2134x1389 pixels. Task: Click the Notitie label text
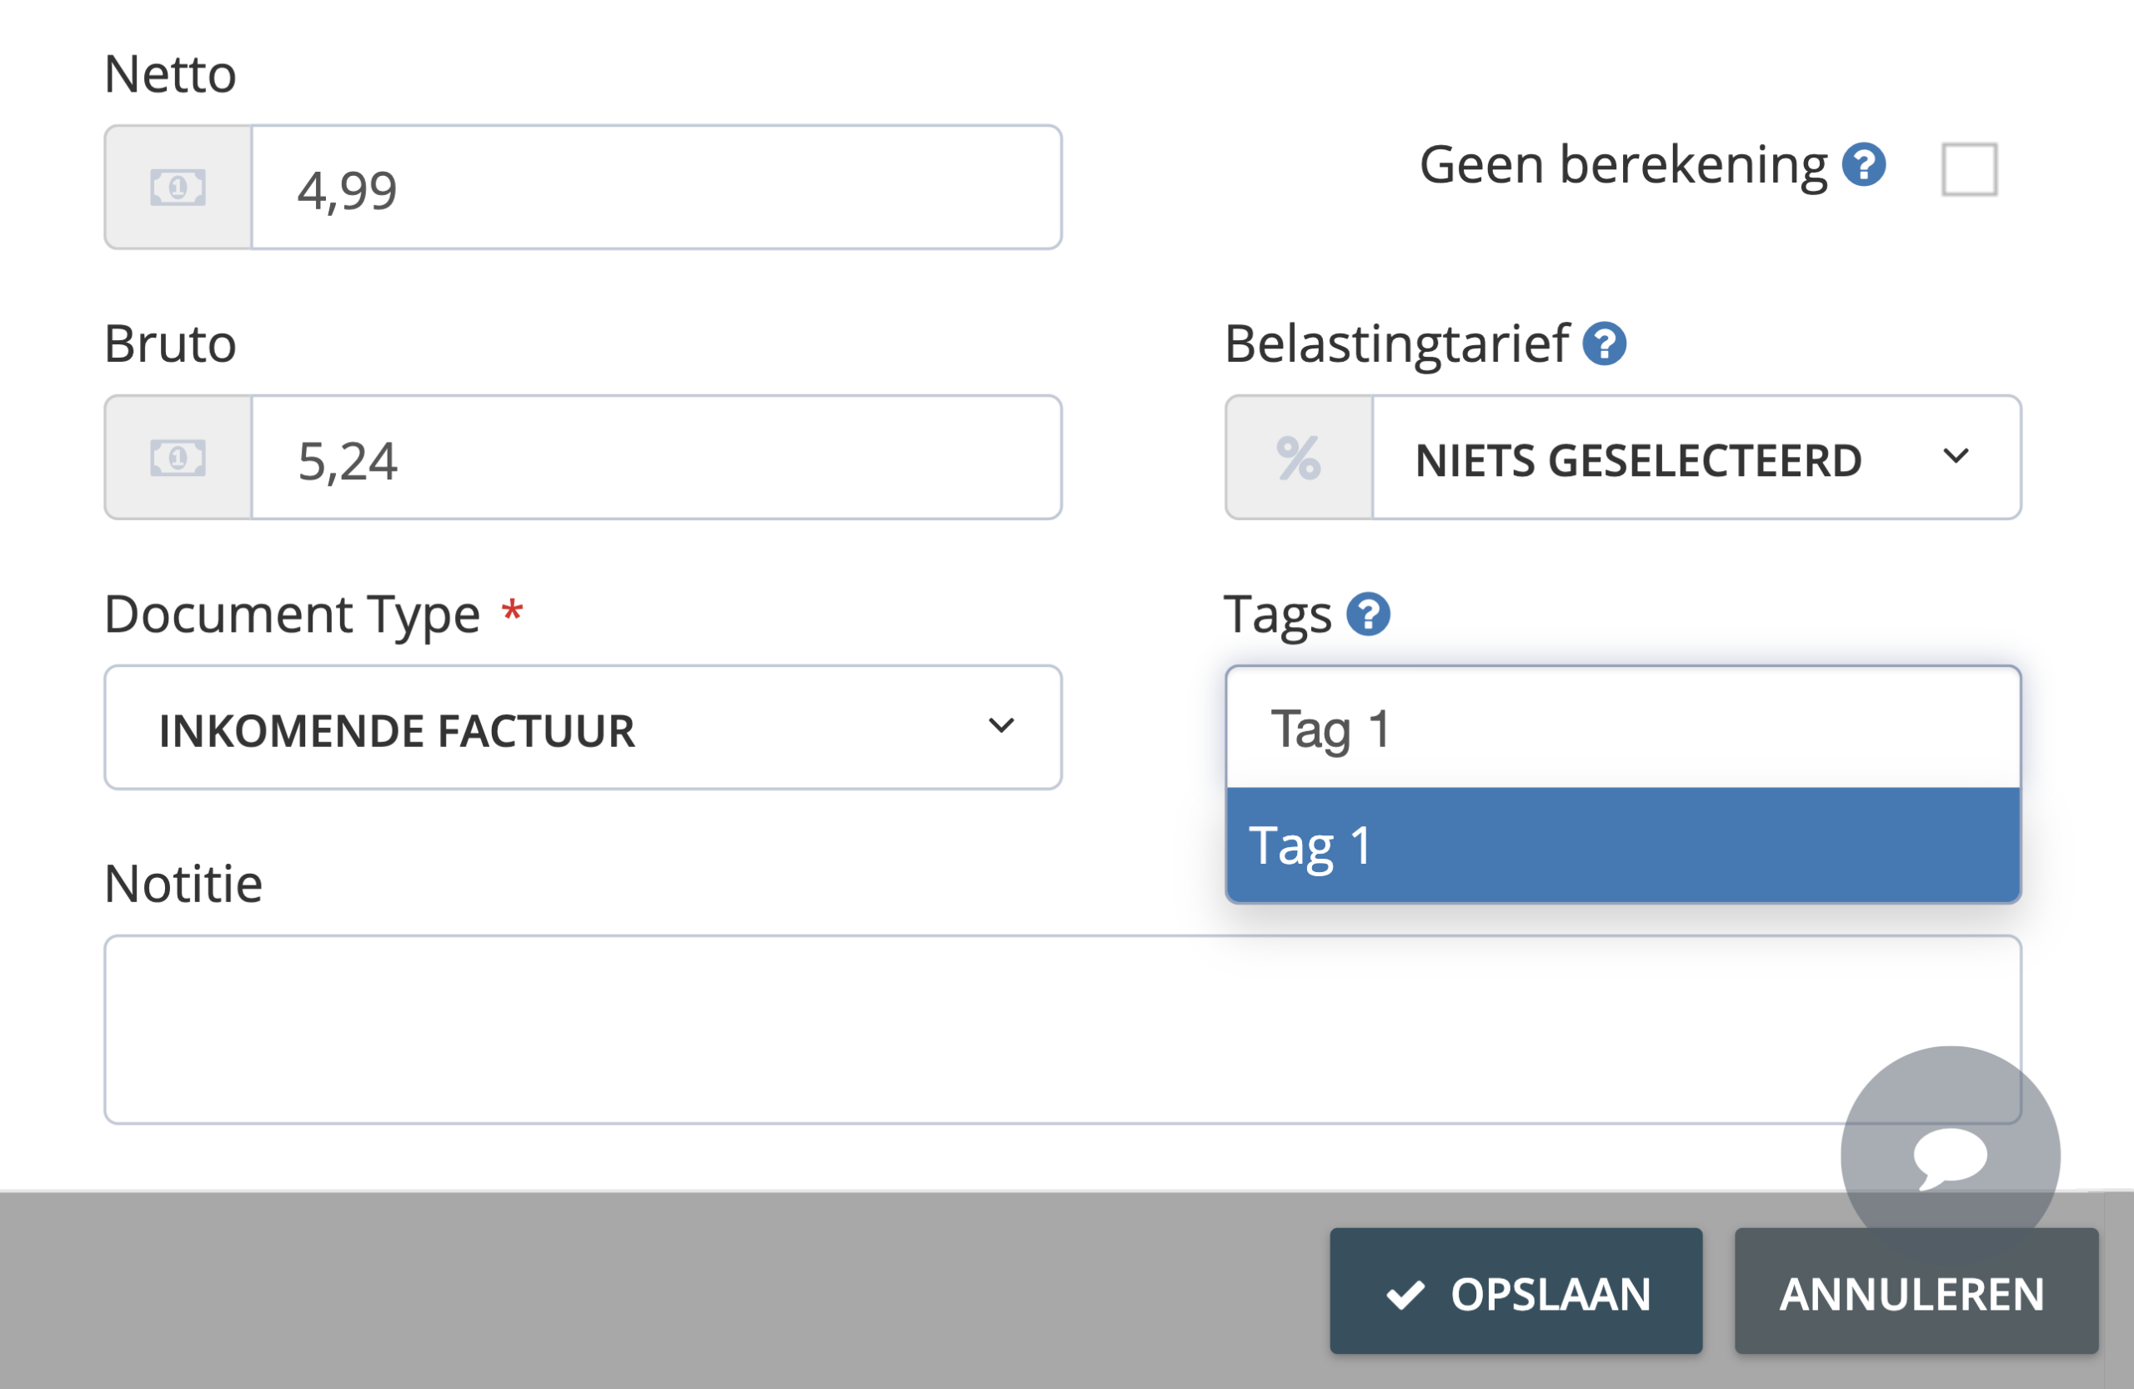point(184,883)
